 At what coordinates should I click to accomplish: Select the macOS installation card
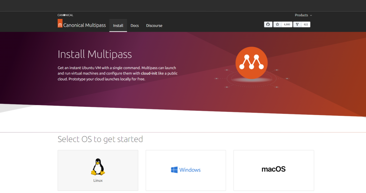tap(274, 170)
